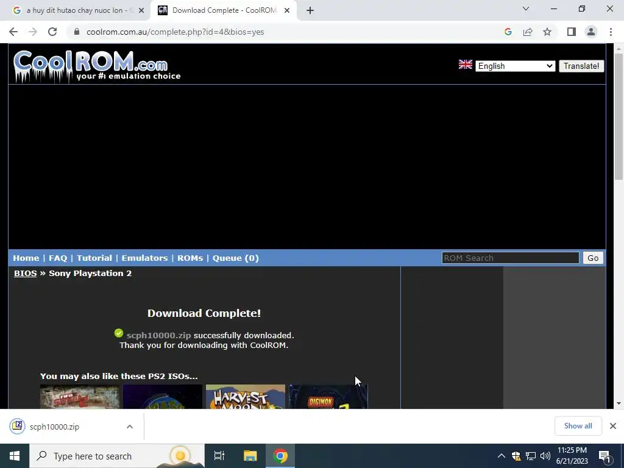Follow the BIOS breadcrumb link
Image resolution: width=624 pixels, height=468 pixels.
pos(25,274)
